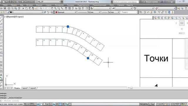Screen dimensions: 188x106
Task: Open the ПоСлою linetype dropdown
Action: pos(89,12)
